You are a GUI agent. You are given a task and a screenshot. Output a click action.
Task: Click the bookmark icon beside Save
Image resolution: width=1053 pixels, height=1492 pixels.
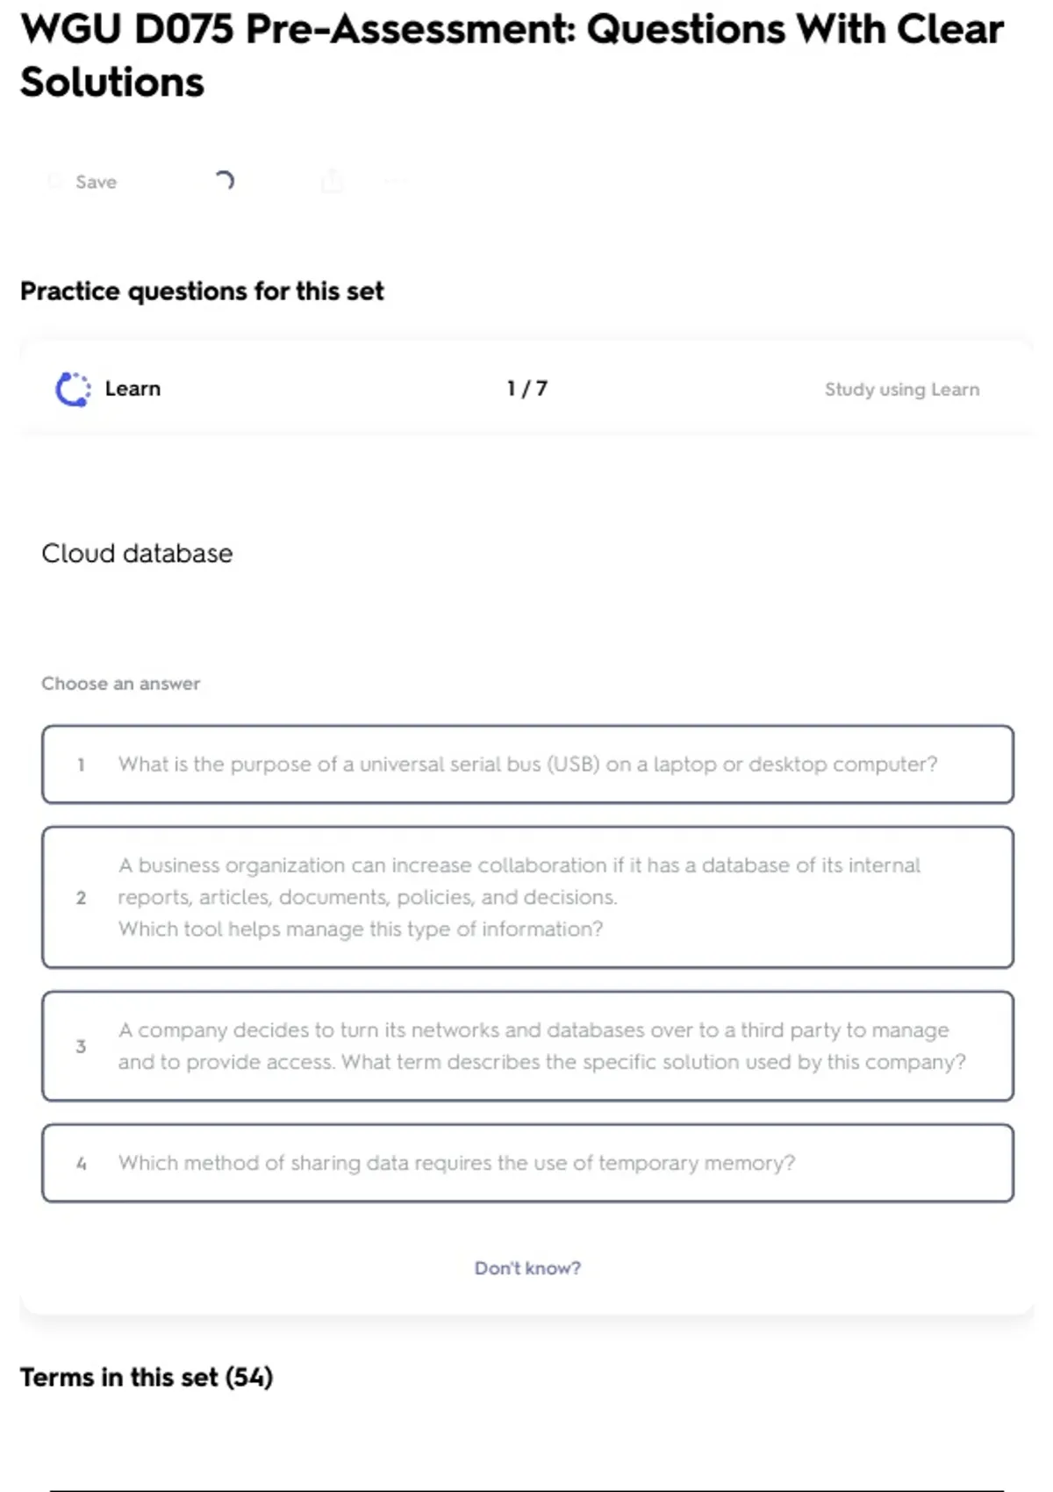[55, 182]
